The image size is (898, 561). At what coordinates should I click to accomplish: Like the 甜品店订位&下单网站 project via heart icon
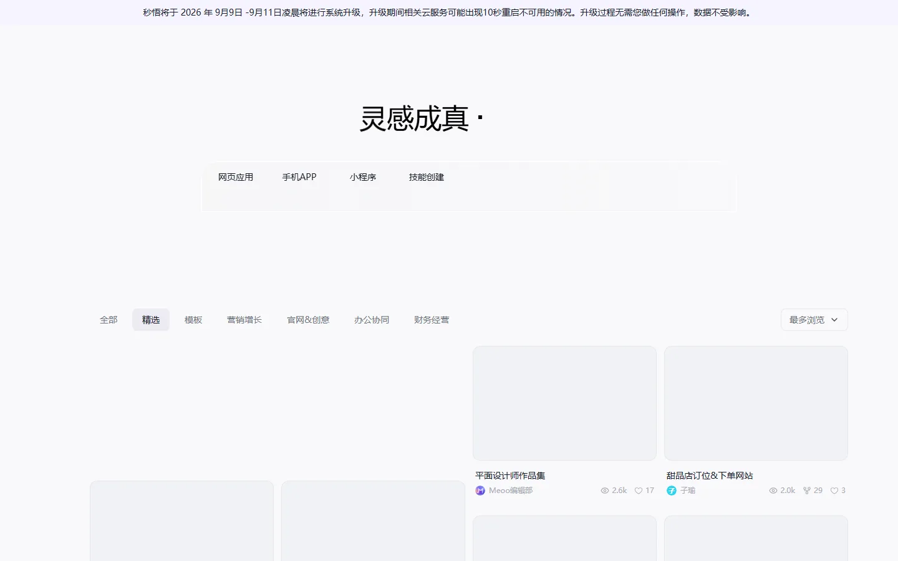[834, 491]
